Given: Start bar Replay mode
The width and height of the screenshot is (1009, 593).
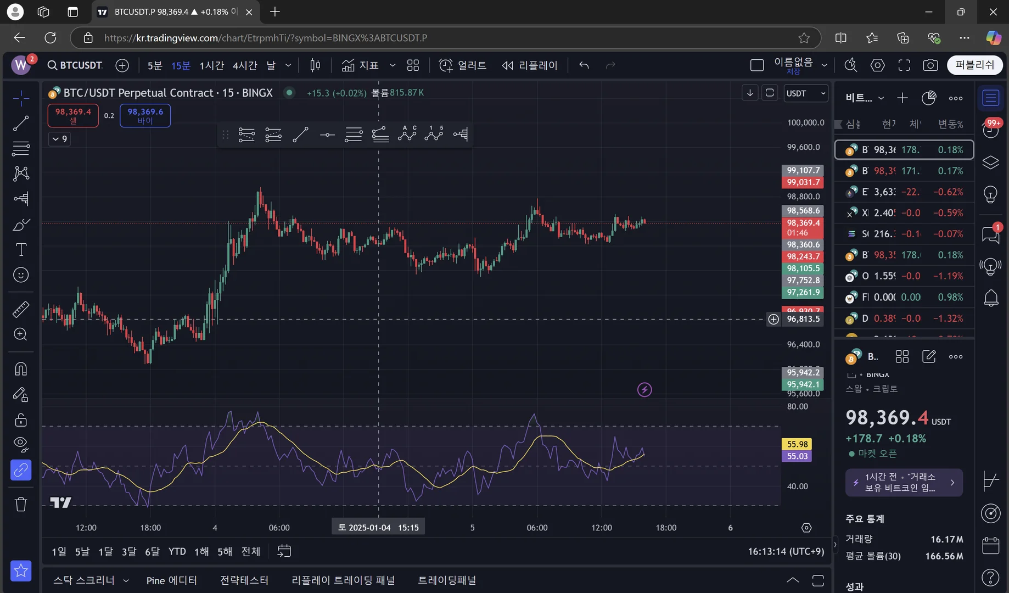Looking at the screenshot, I should (529, 65).
